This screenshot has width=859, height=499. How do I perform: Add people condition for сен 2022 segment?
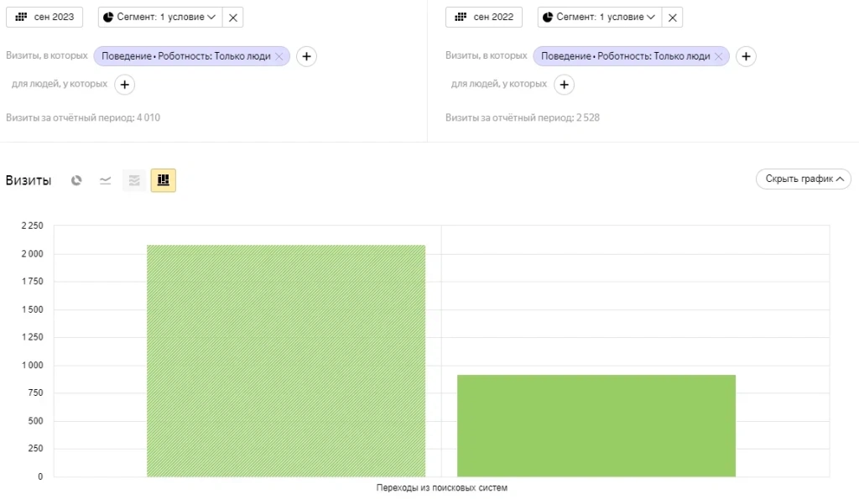(x=565, y=84)
